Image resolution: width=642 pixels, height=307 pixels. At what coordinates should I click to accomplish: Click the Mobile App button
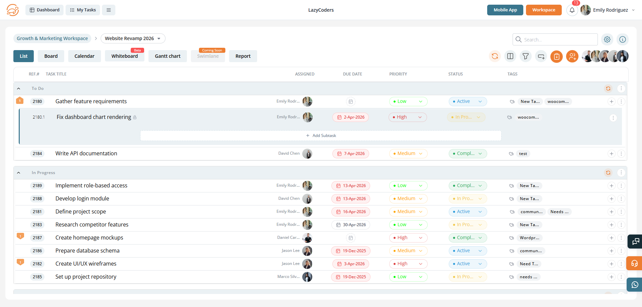click(x=505, y=10)
